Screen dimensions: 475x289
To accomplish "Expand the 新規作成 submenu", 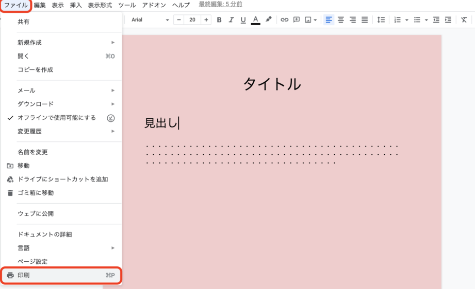I will (x=61, y=43).
